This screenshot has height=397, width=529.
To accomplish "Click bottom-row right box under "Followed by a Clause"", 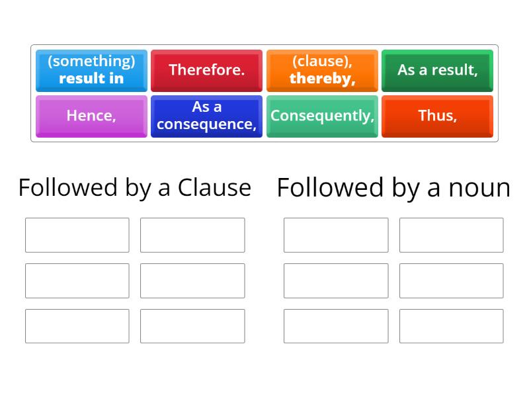I will pos(192,326).
